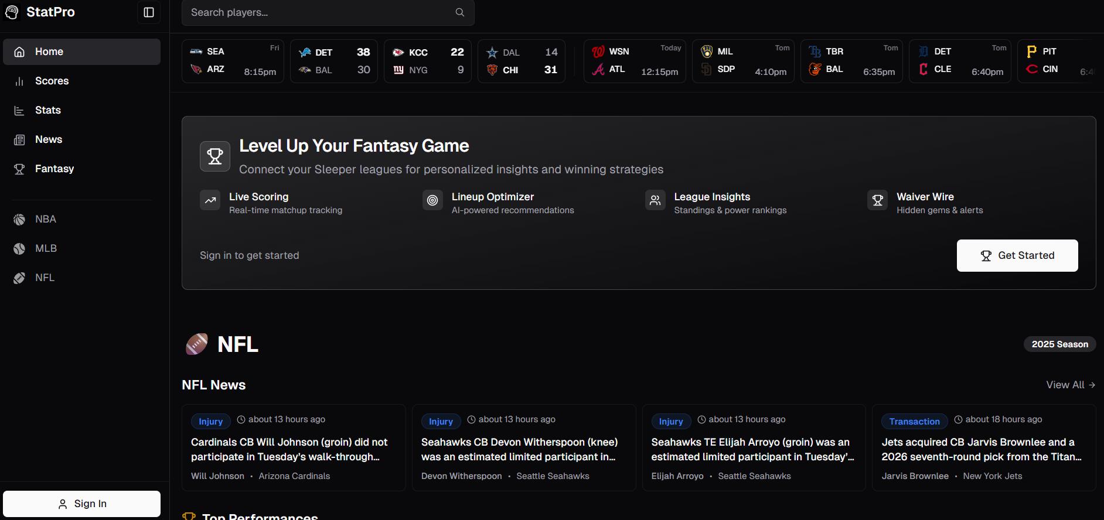Click the Lineup Optimizer target icon
Image resolution: width=1104 pixels, height=520 pixels.
click(x=432, y=200)
